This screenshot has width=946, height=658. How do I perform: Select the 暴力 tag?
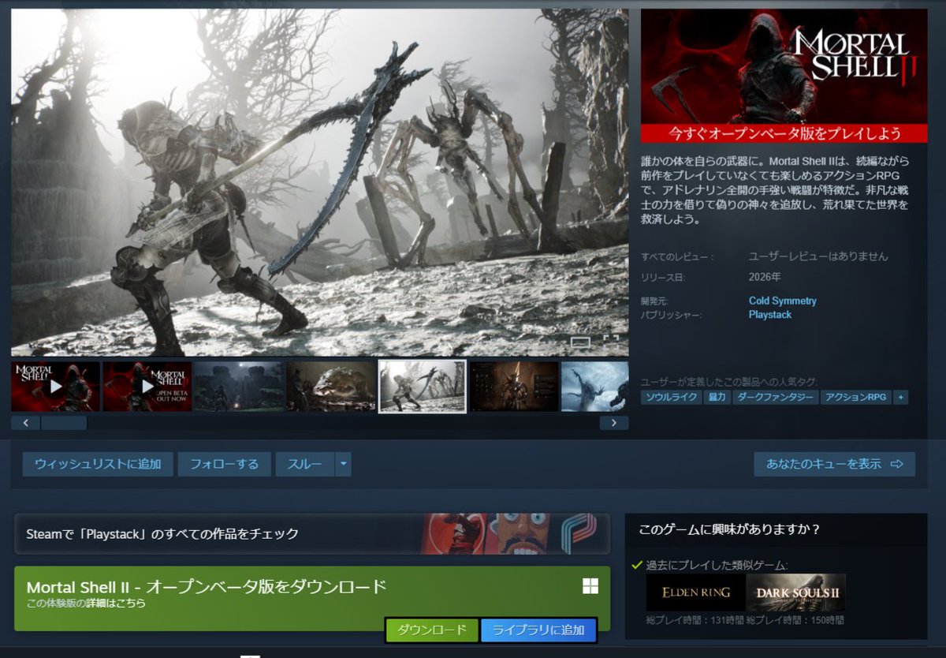coord(717,398)
